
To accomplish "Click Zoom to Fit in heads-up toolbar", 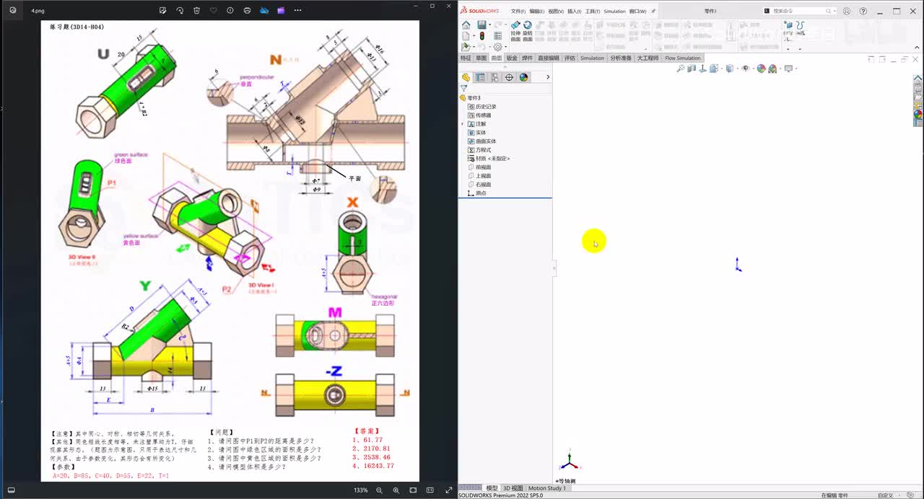I will tap(680, 69).
